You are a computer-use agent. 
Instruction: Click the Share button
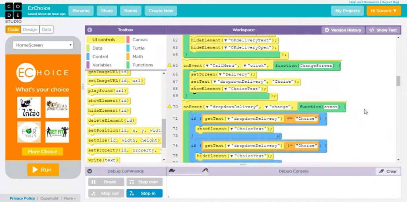[107, 11]
